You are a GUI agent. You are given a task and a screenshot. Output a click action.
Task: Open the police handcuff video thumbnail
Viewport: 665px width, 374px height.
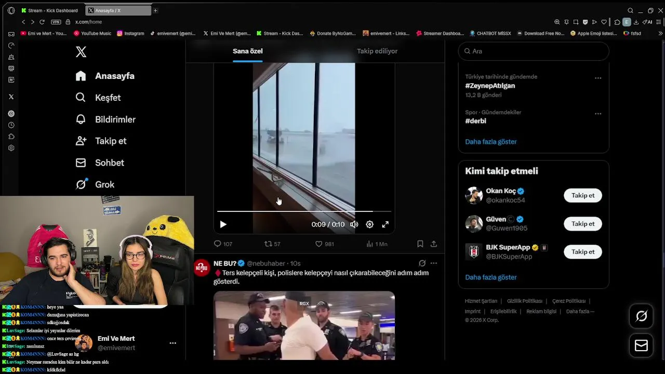[304, 326]
